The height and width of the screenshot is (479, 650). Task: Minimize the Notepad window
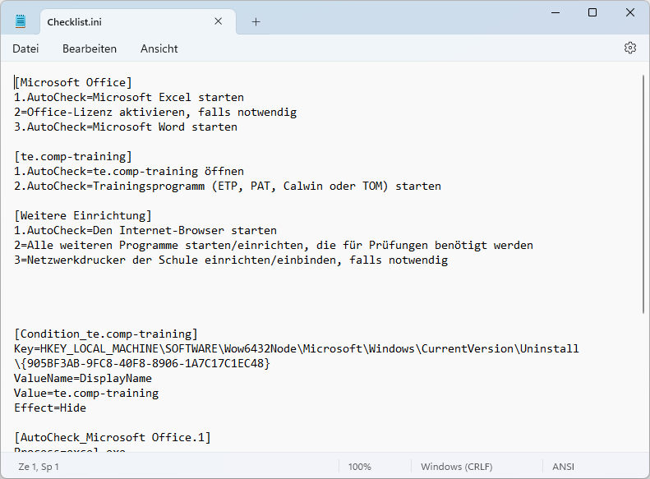[x=555, y=13]
